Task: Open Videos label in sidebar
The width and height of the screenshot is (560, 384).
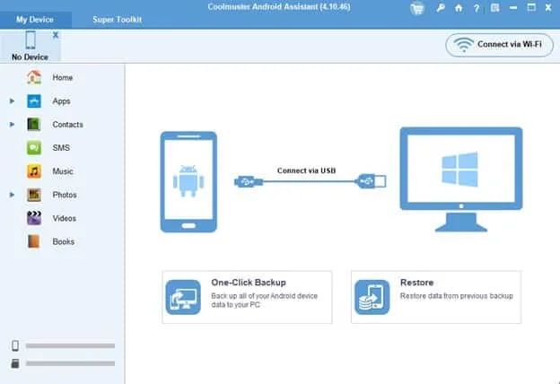Action: click(x=65, y=218)
